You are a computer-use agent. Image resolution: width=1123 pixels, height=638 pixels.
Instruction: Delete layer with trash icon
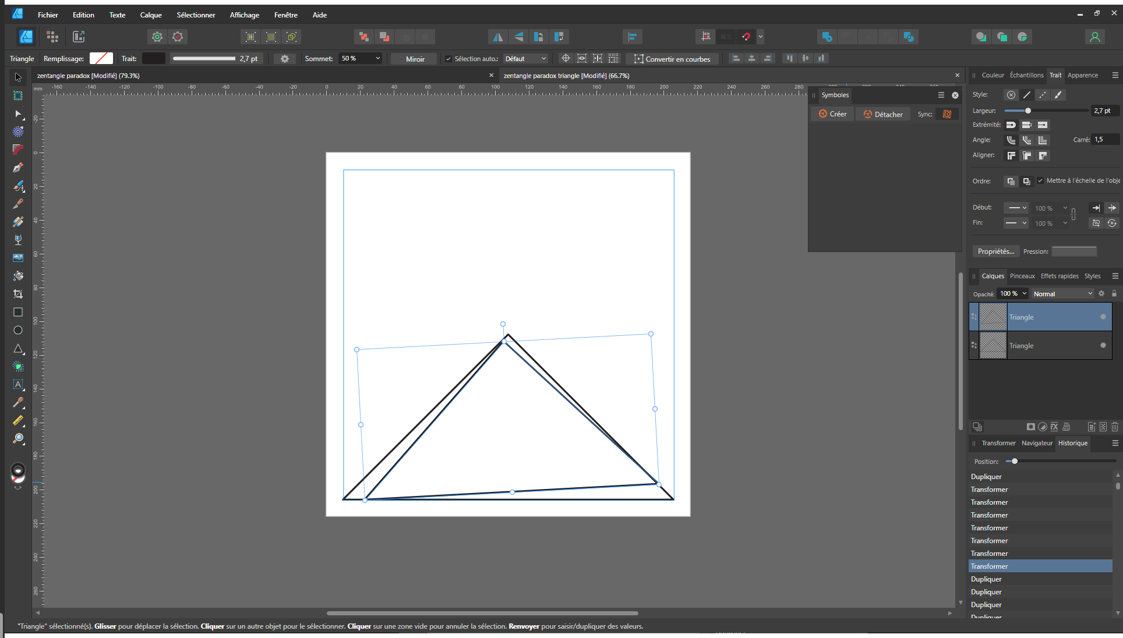1114,427
